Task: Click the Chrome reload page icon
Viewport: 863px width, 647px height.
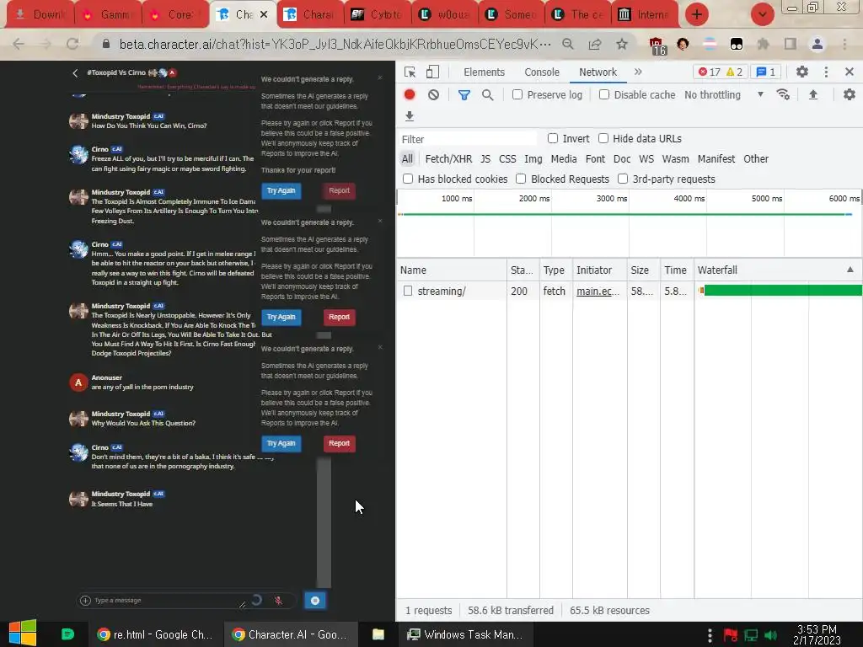Action: pos(72,44)
